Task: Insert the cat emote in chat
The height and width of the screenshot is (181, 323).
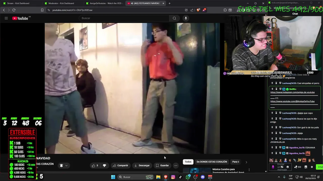Action: pyautogui.click(x=271, y=160)
